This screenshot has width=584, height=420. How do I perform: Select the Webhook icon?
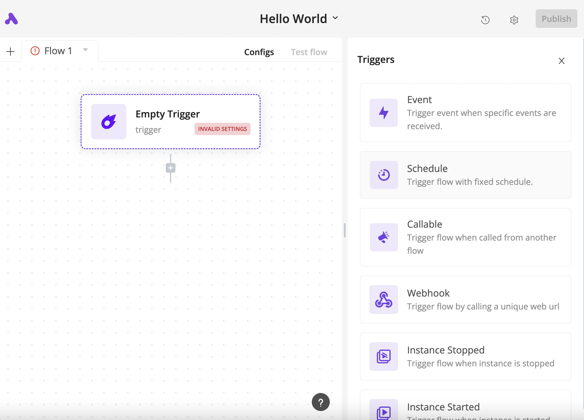tap(383, 300)
